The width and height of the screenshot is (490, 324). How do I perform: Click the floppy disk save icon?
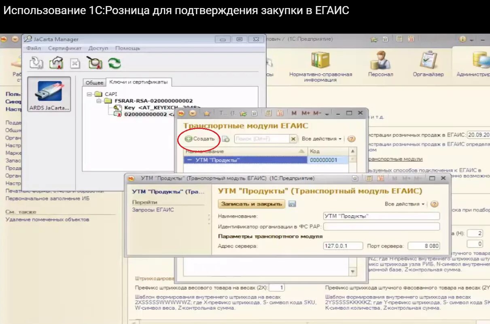coord(292,204)
